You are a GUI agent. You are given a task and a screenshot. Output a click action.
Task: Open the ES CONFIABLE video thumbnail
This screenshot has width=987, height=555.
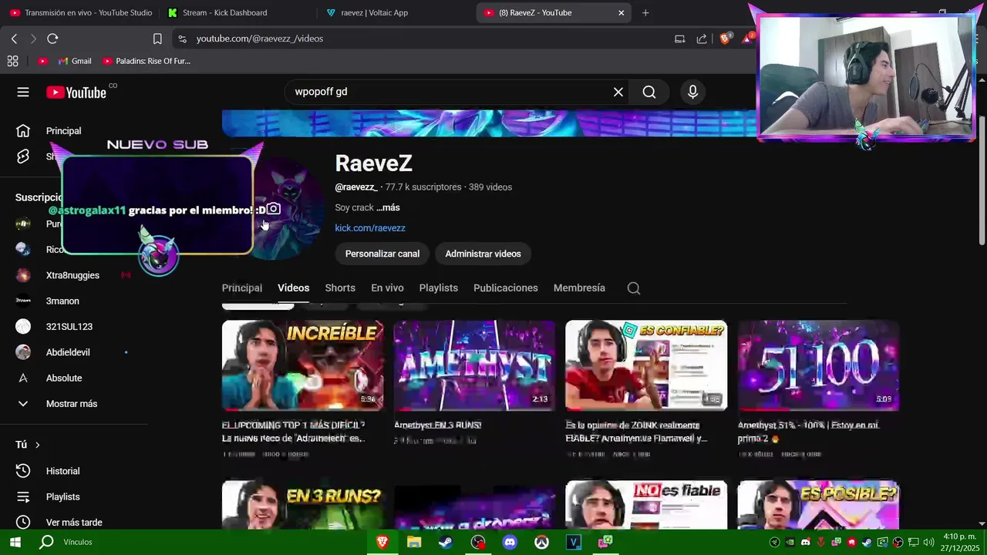[x=646, y=365]
